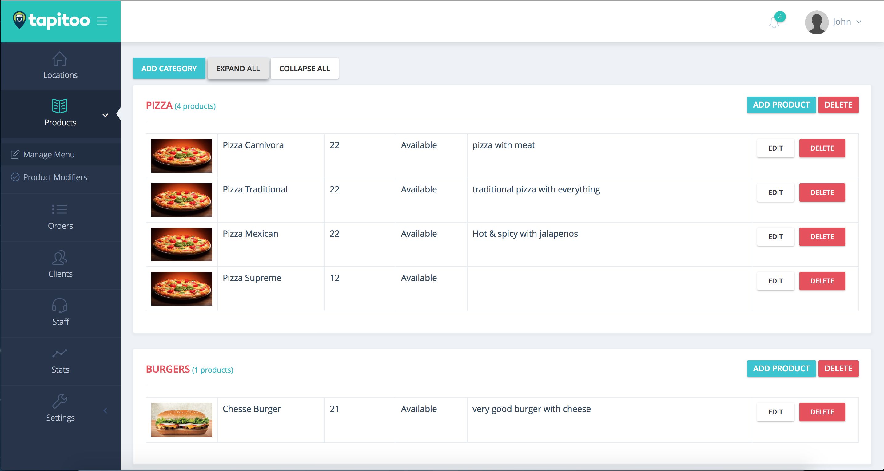This screenshot has height=471, width=884.
Task: Click the Add Category button
Action: click(x=169, y=69)
